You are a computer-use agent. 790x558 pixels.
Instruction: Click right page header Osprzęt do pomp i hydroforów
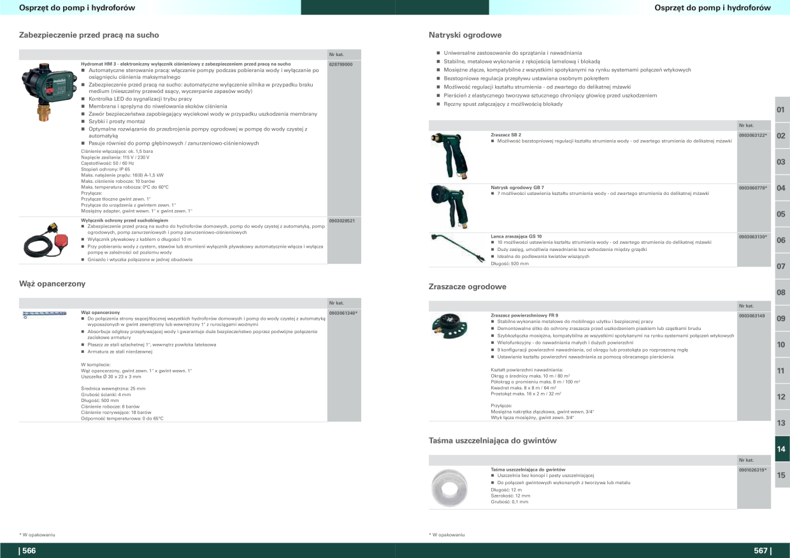tap(712, 8)
